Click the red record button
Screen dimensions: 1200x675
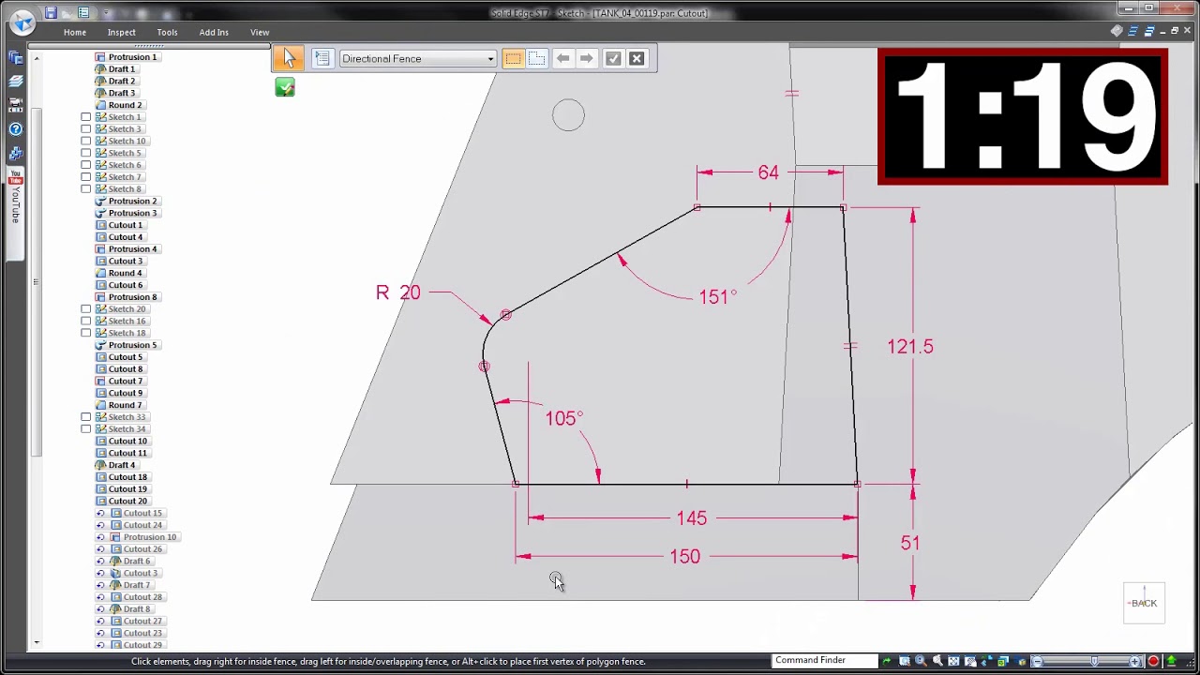(1153, 661)
